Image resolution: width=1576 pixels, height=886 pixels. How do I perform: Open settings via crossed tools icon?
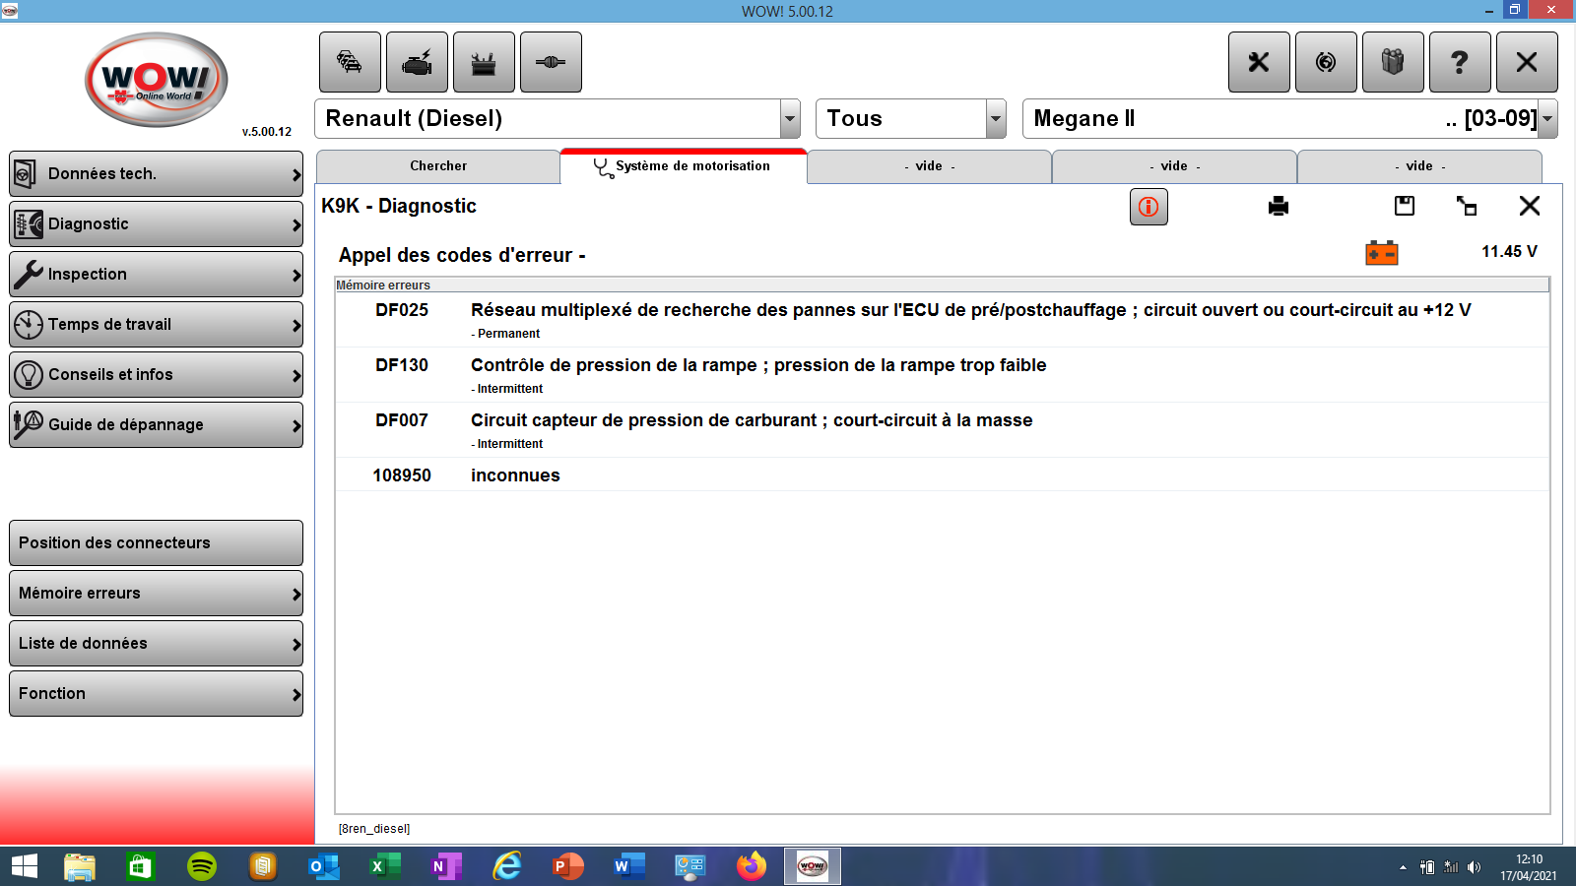tap(1259, 62)
